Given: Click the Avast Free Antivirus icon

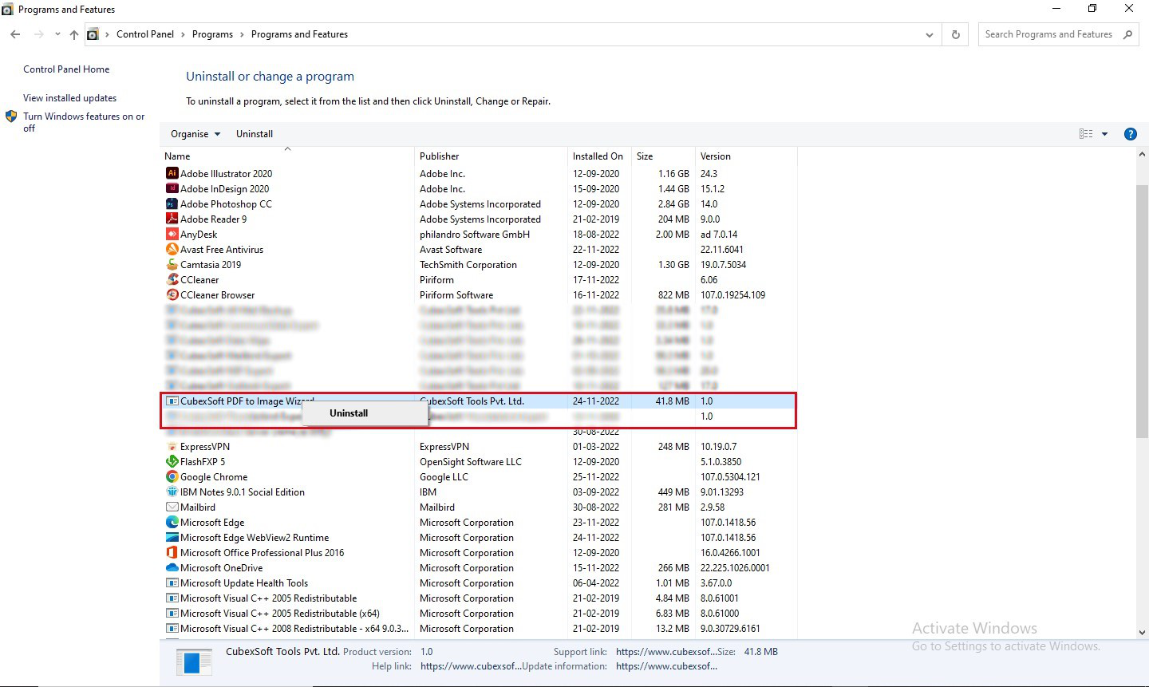Looking at the screenshot, I should click(172, 249).
